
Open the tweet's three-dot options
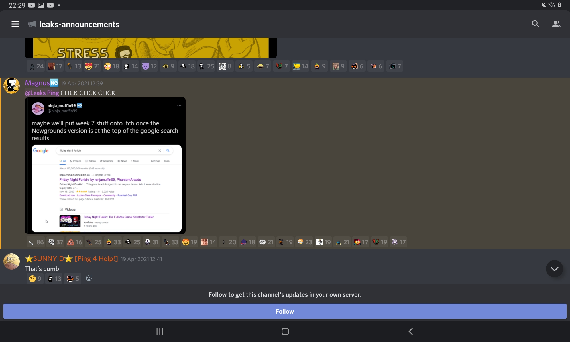(x=179, y=105)
